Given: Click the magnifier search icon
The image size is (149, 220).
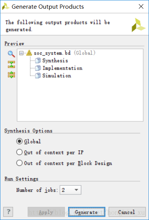Looking at the screenshot, I should [x=11, y=54].
